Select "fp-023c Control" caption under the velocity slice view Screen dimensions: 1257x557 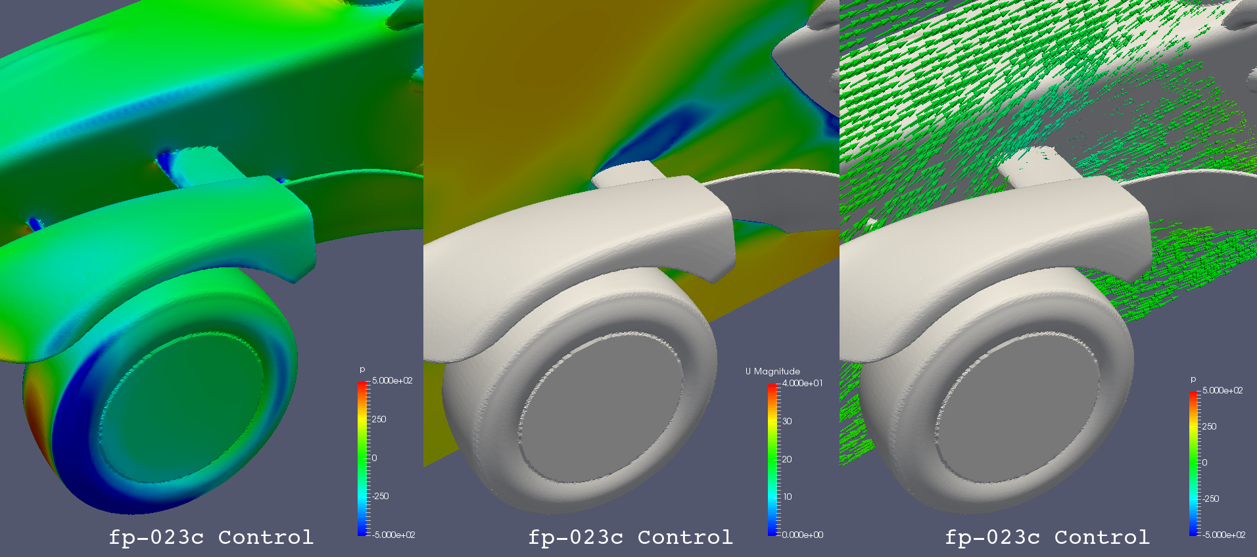coord(630,537)
